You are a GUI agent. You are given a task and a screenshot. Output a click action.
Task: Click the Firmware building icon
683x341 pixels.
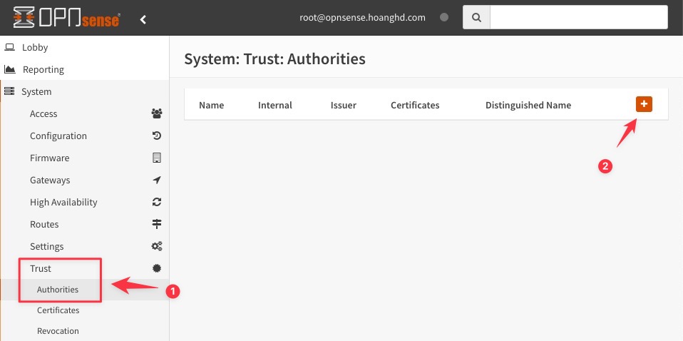point(157,158)
